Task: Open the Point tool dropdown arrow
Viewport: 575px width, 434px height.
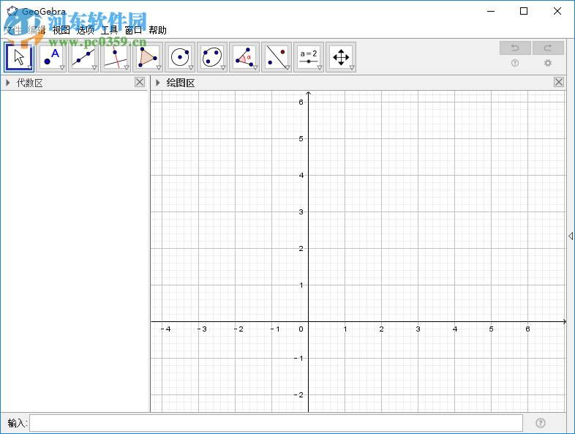Action: click(62, 67)
